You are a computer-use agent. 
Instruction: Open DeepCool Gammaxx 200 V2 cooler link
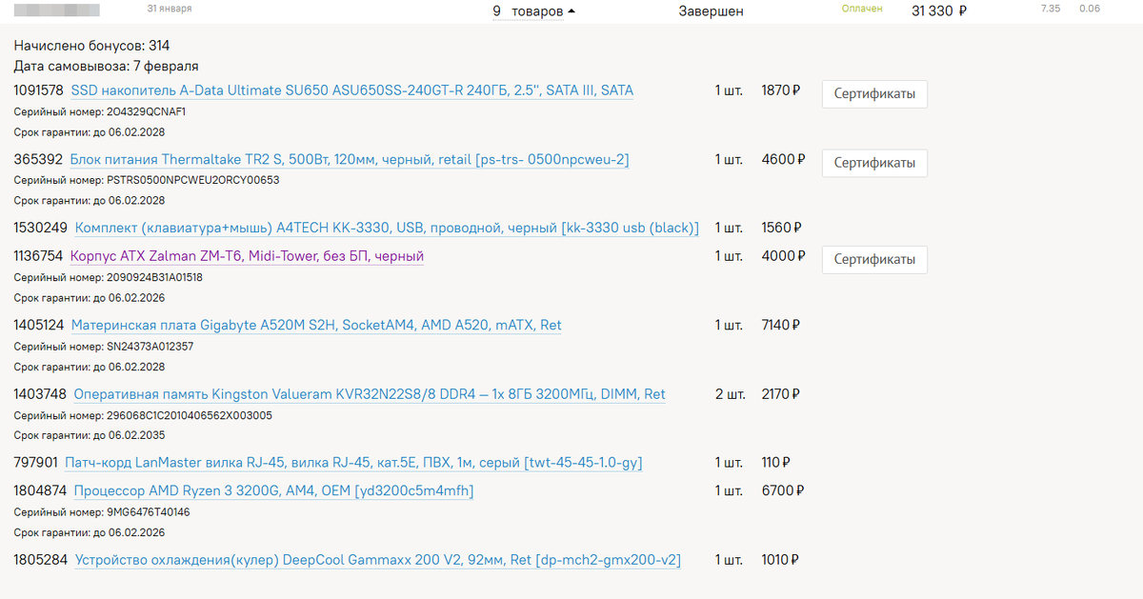coord(378,560)
